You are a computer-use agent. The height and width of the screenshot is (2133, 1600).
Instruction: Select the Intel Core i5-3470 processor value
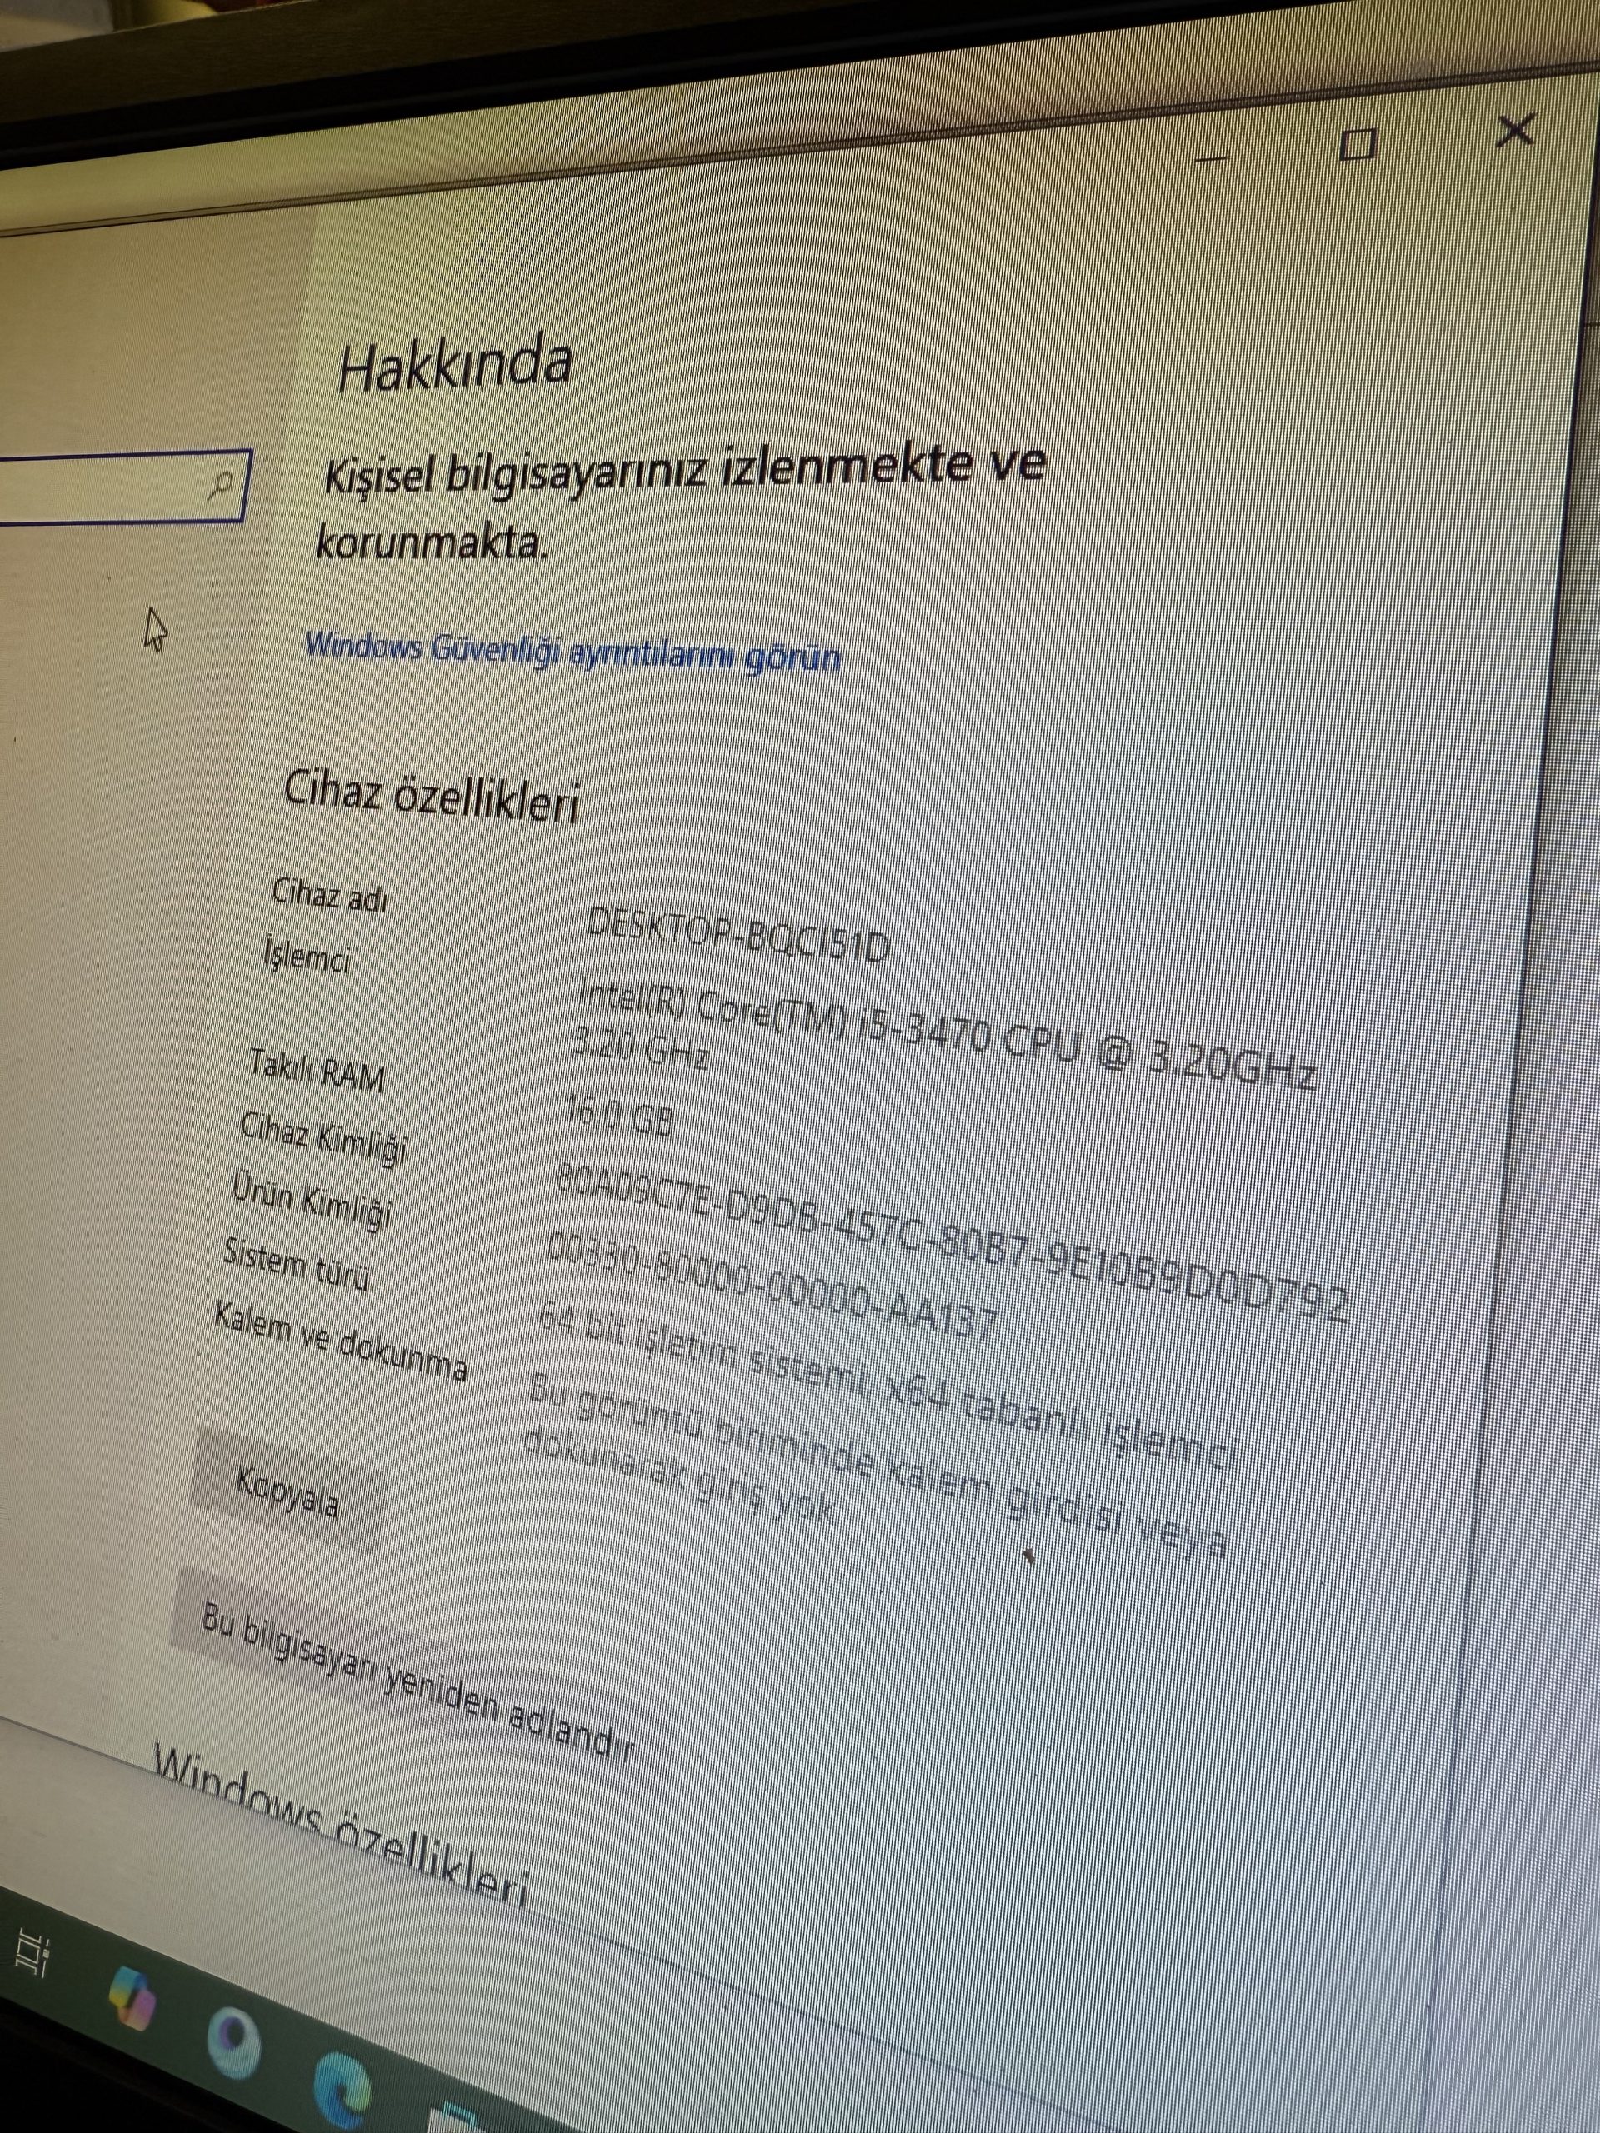point(944,1032)
